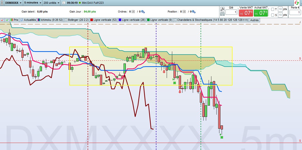The width and height of the screenshot is (302, 150).
Task: Click the green market status dot
Action: (80, 3)
